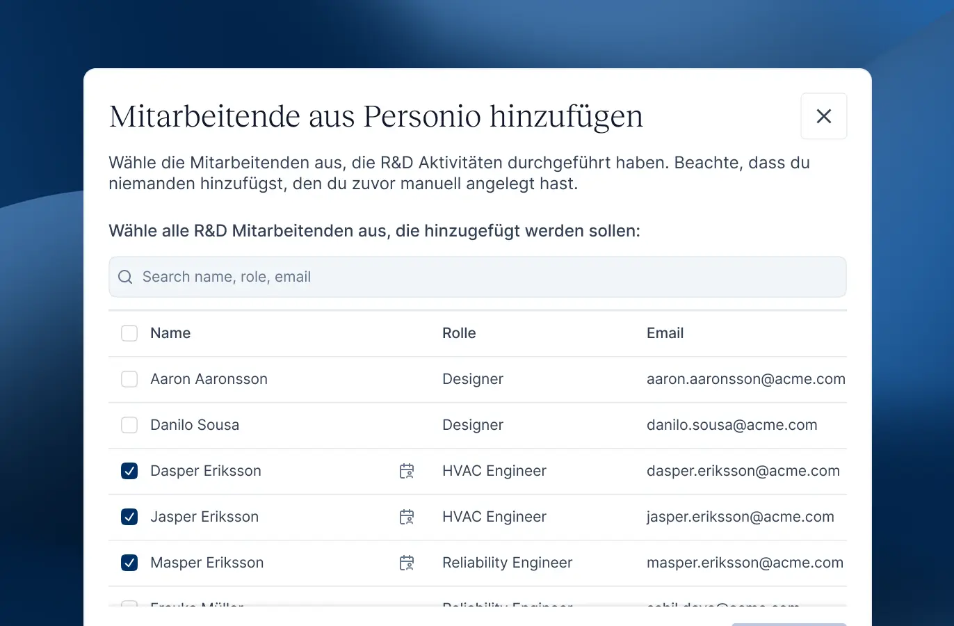The image size is (954, 626).
Task: Click the Email column header
Action: [x=665, y=333]
